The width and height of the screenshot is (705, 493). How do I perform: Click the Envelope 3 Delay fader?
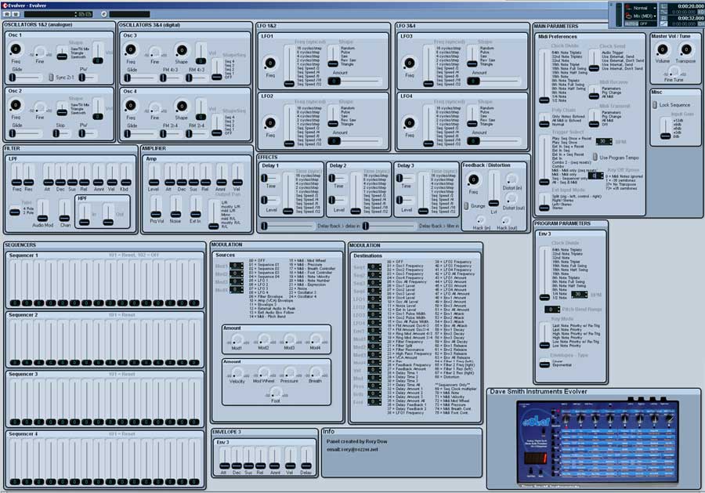306,459
